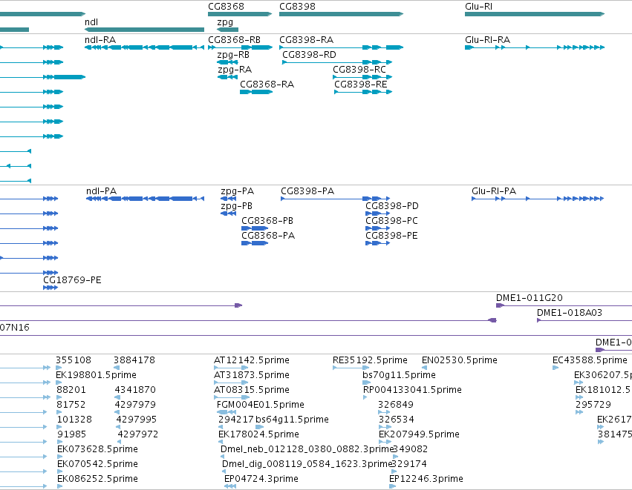632x490 pixels.
Task: Click the Glu-RI gene label
Action: [x=478, y=7]
